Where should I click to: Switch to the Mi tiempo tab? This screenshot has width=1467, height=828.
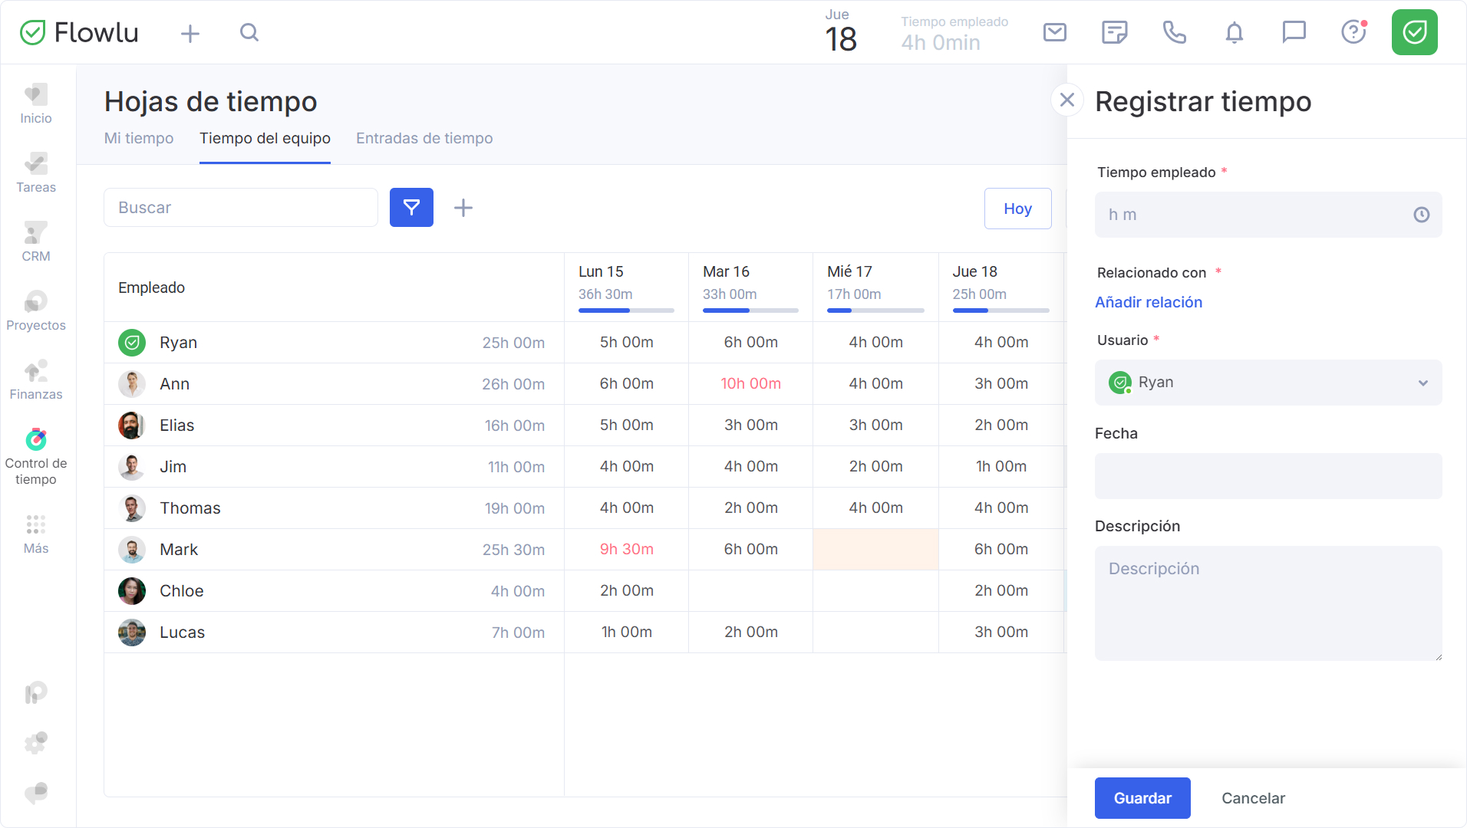[139, 138]
